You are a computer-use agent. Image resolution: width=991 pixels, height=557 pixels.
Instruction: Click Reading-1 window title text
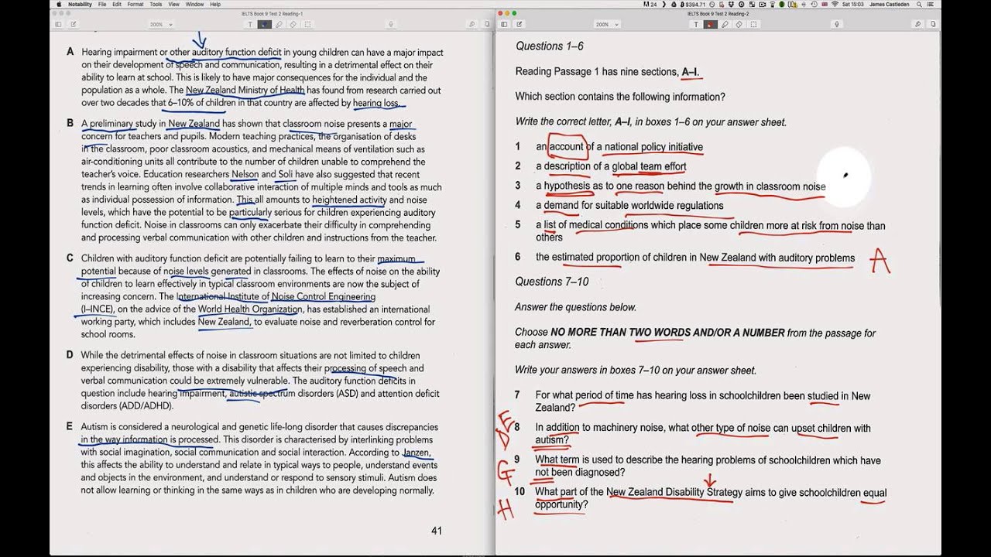click(272, 14)
